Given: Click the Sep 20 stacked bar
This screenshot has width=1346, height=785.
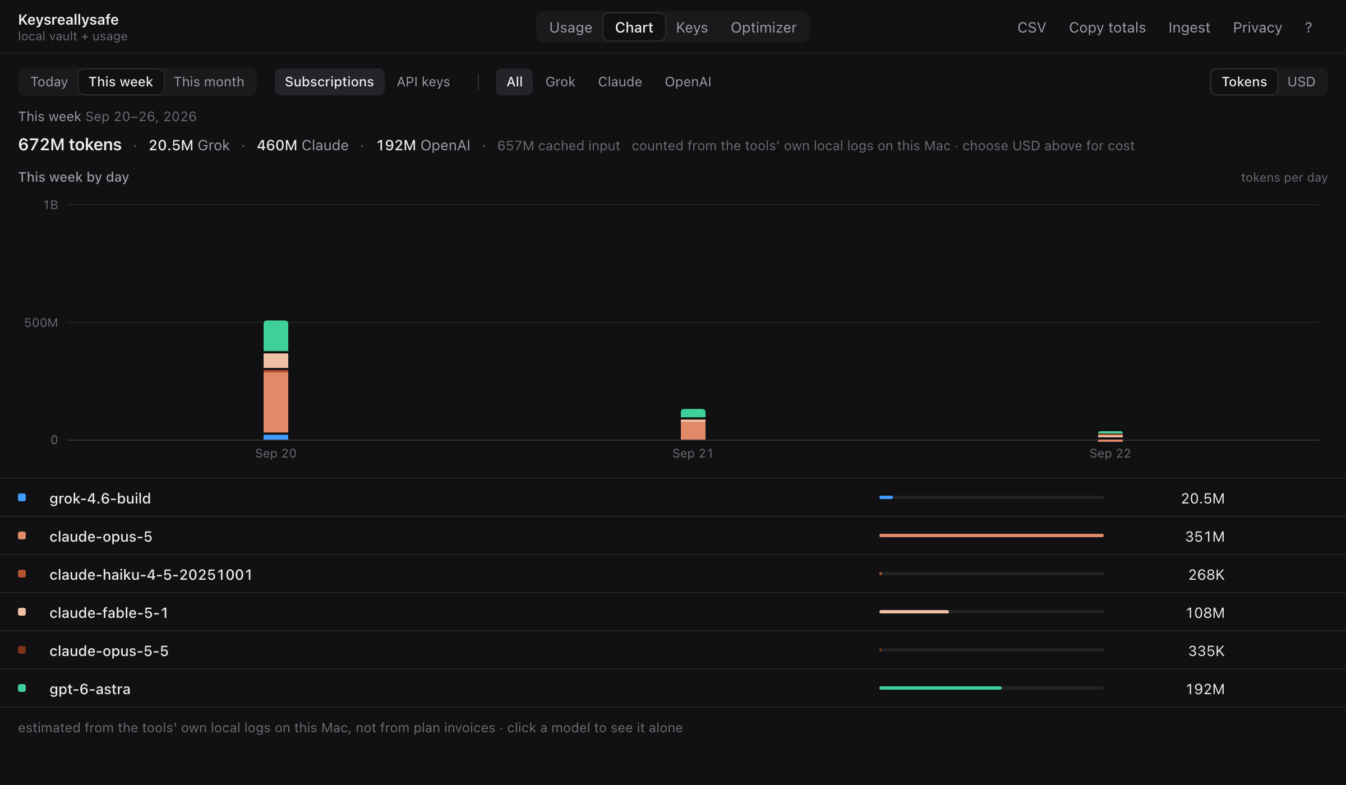Looking at the screenshot, I should 276,380.
